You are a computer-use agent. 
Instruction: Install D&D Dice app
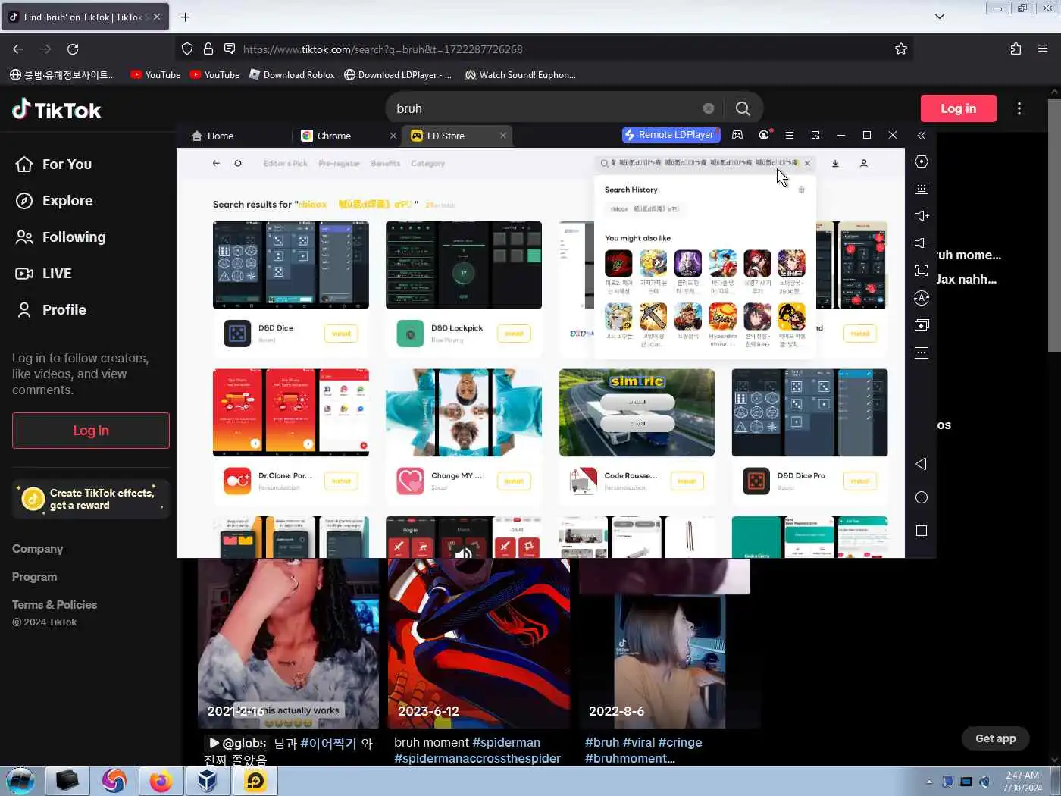[x=341, y=334]
